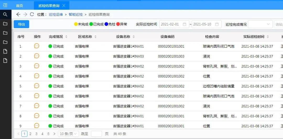Open the comment icon for row 4

pos(37,76)
